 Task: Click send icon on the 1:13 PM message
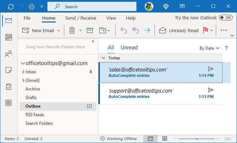(x=210, y=90)
